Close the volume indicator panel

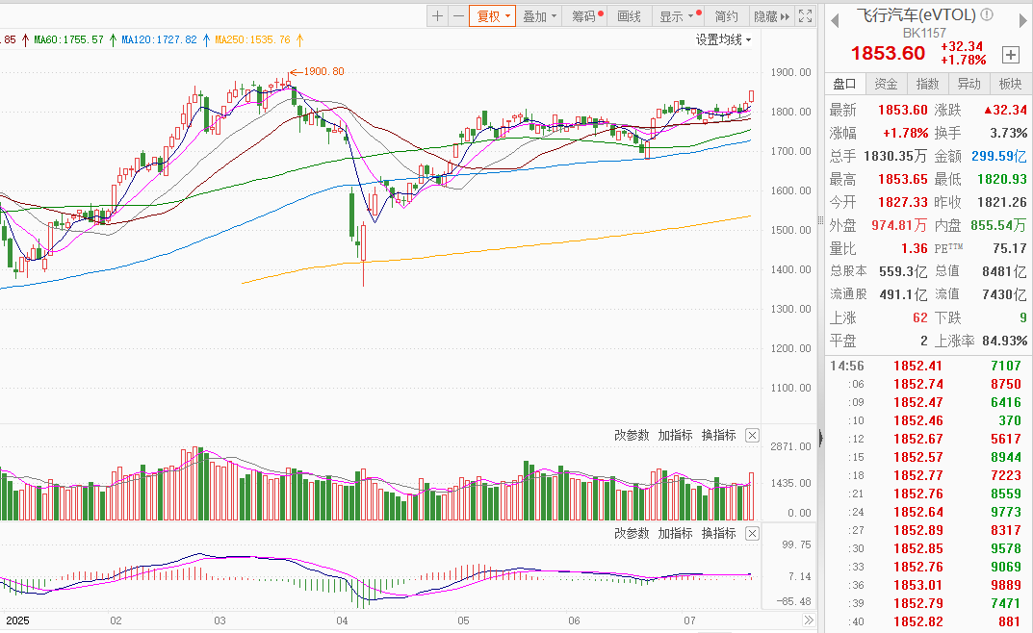[x=753, y=436]
